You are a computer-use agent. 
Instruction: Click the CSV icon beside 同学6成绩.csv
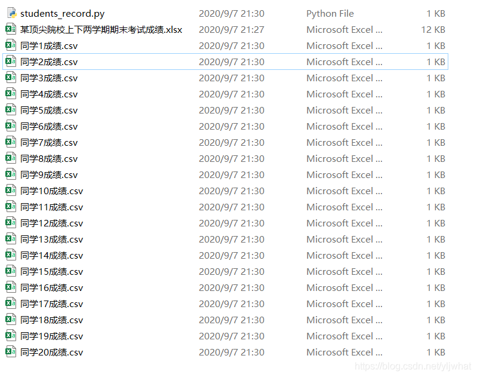point(11,126)
